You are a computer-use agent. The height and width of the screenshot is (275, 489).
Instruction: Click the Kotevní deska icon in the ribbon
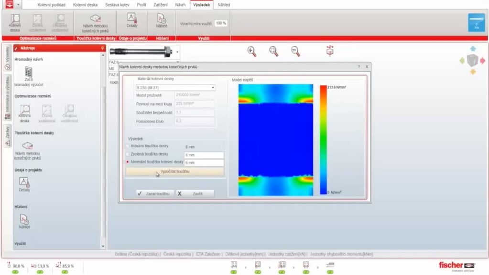tap(15, 20)
